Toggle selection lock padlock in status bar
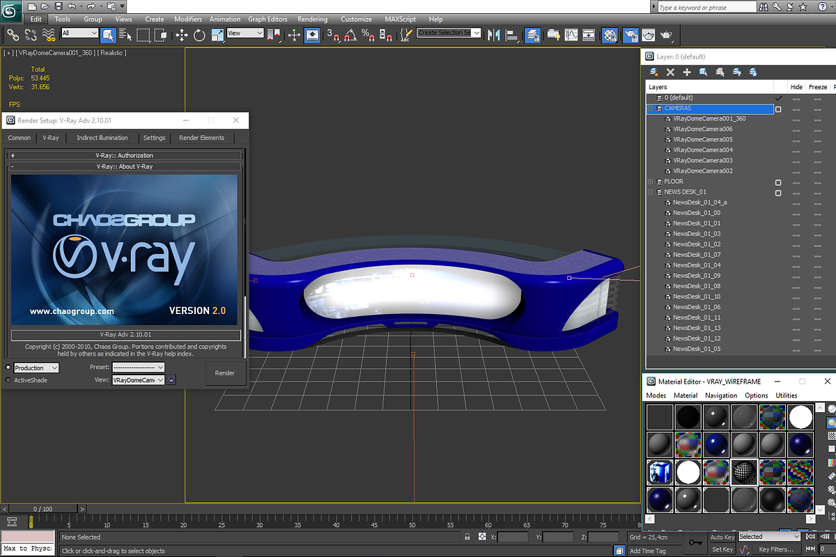The width and height of the screenshot is (836, 557). pyautogui.click(x=468, y=537)
